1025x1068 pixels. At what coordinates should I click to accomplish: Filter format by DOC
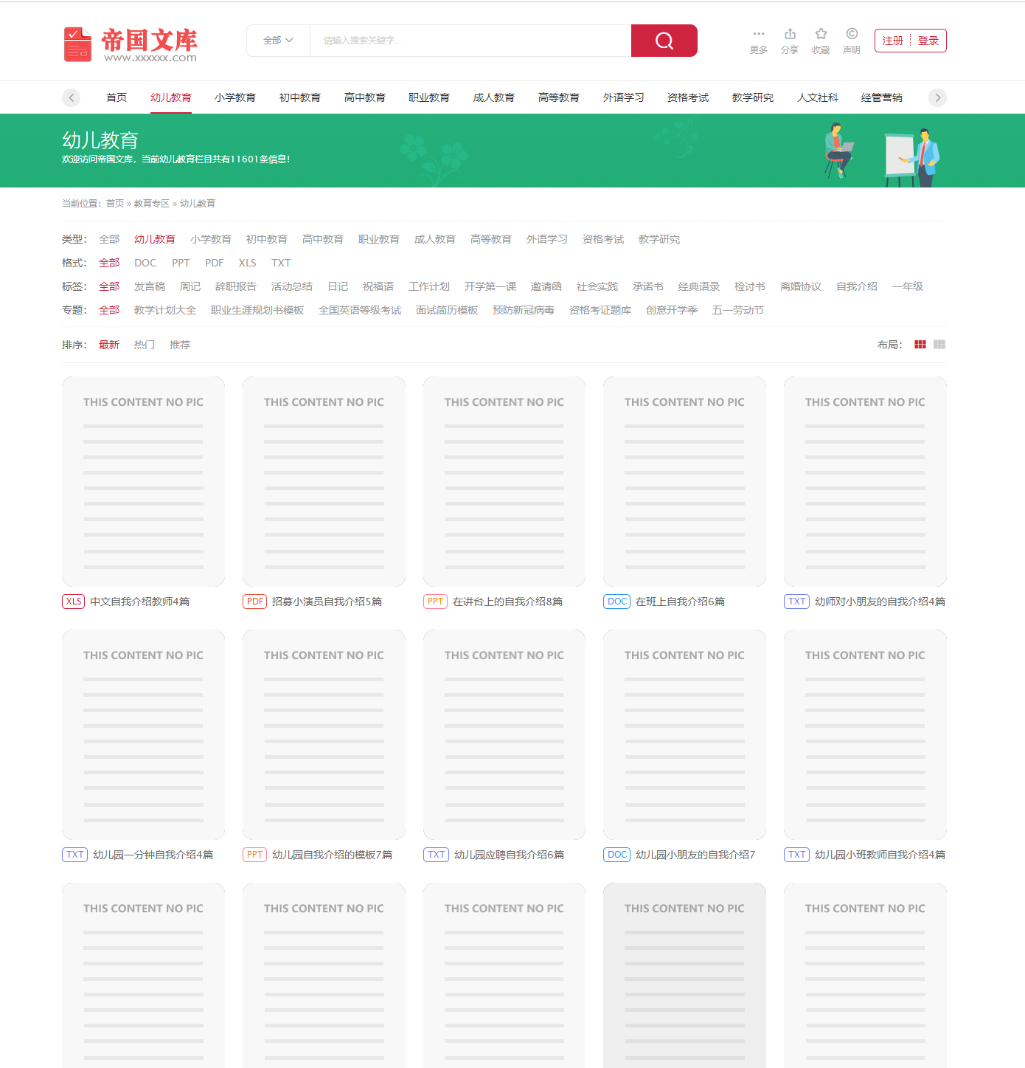[145, 263]
